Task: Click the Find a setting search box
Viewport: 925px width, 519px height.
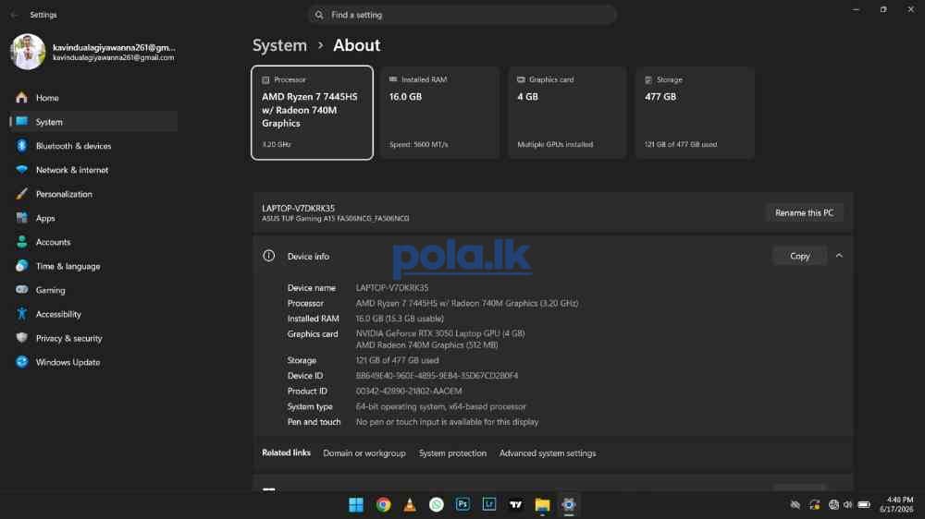Action: pyautogui.click(x=462, y=15)
